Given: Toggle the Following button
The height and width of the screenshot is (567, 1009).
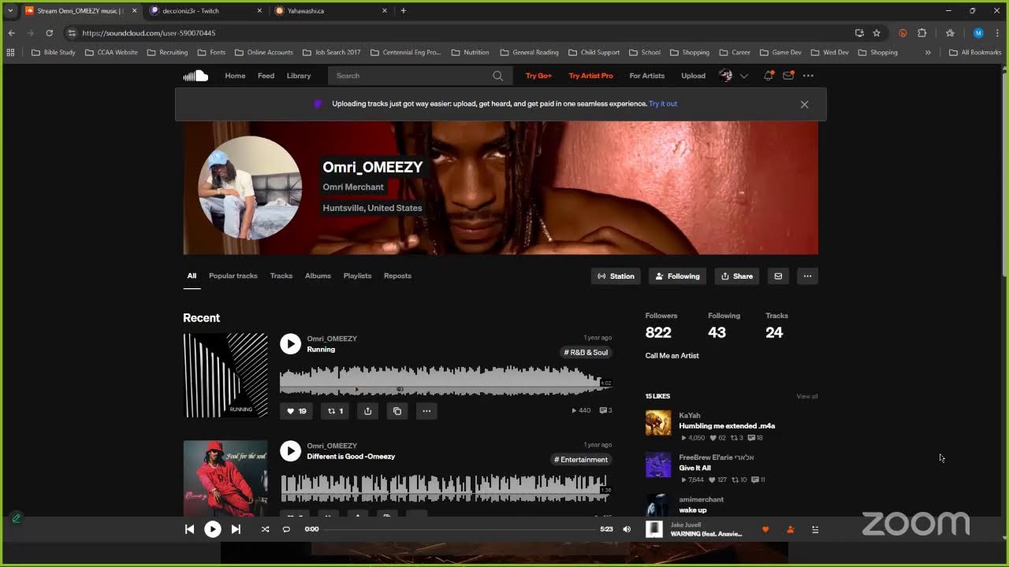Looking at the screenshot, I should pyautogui.click(x=677, y=276).
